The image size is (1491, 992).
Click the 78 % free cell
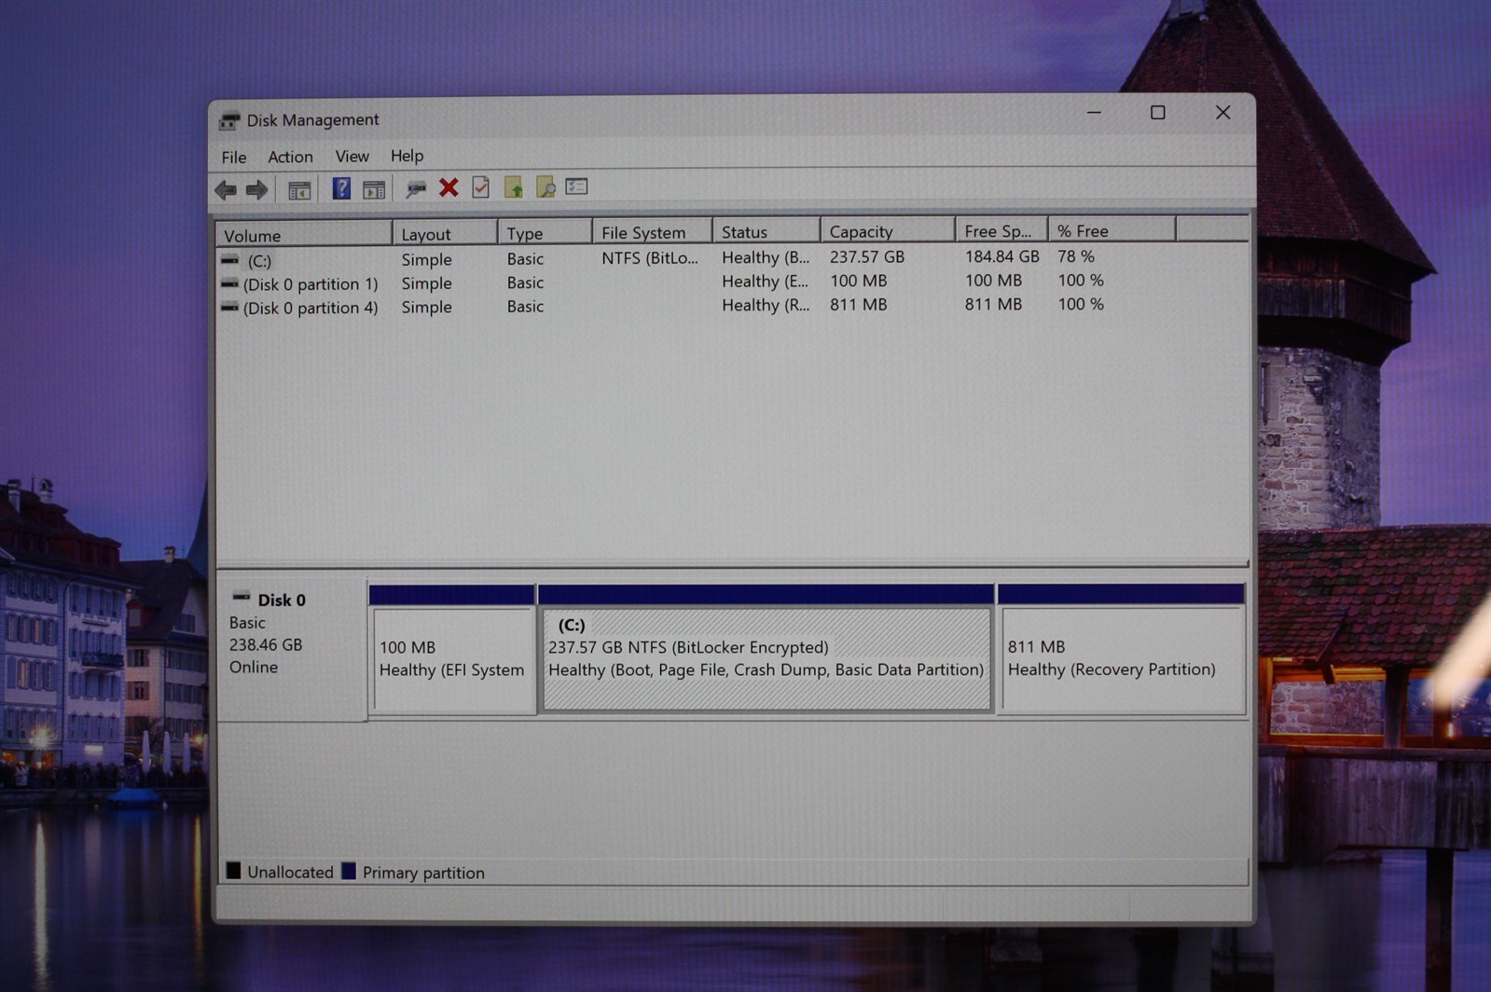coord(1076,255)
